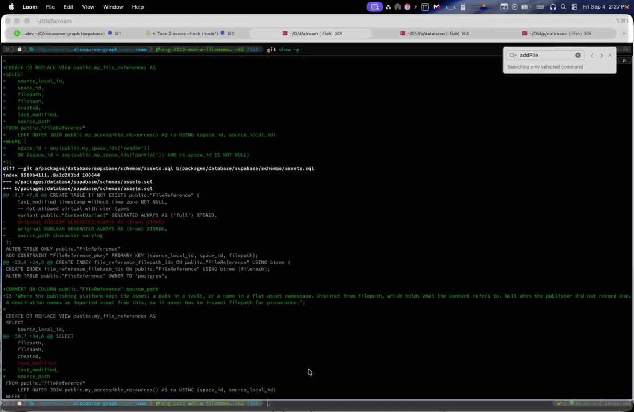The image size is (634, 412).
Task: Open search options magnifier dropdown
Action: (513, 55)
